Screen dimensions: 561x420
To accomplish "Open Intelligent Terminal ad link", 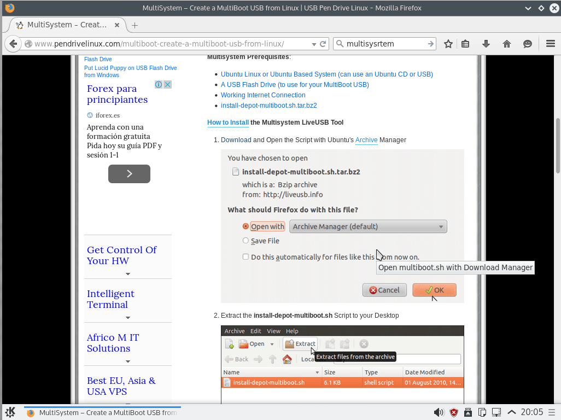I will point(110,299).
